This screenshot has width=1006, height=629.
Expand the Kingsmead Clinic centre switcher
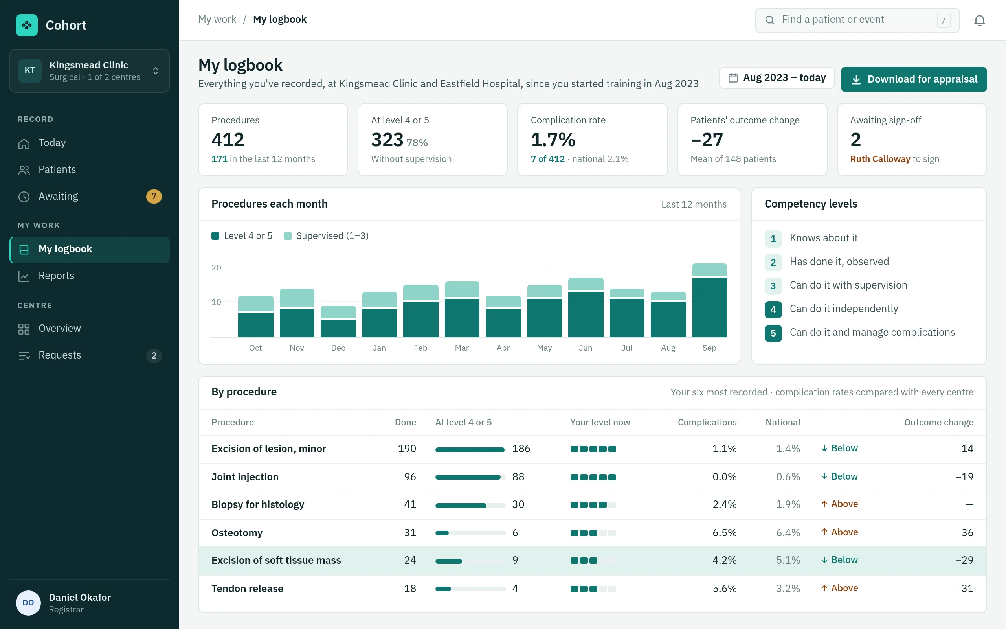point(89,71)
